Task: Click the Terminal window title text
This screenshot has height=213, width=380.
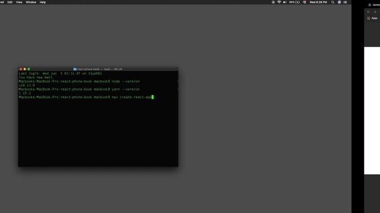Action: tap(100, 69)
